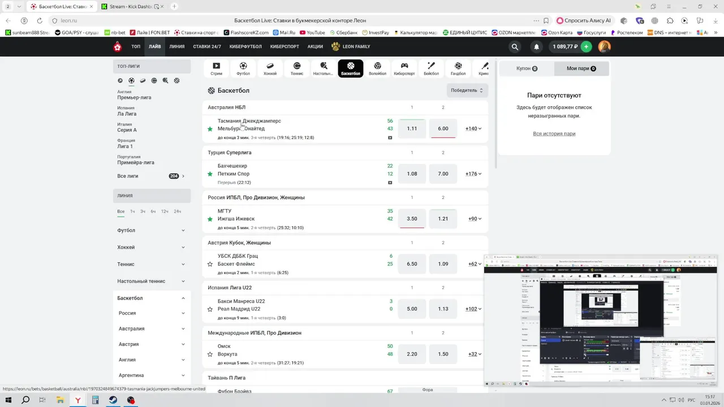Expand +90 more markets

point(475,219)
